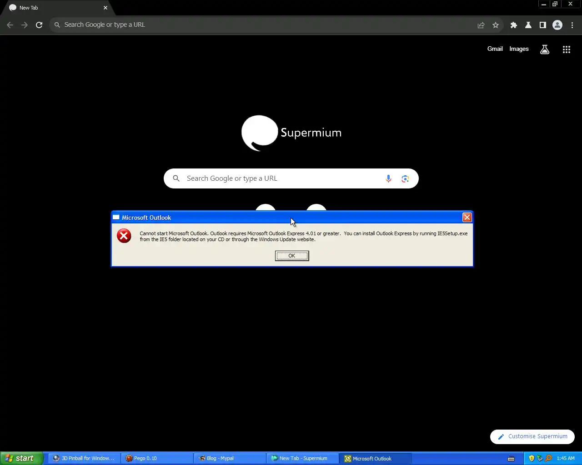Open the security shield tray icon
The image size is (582, 465).
(x=532, y=458)
